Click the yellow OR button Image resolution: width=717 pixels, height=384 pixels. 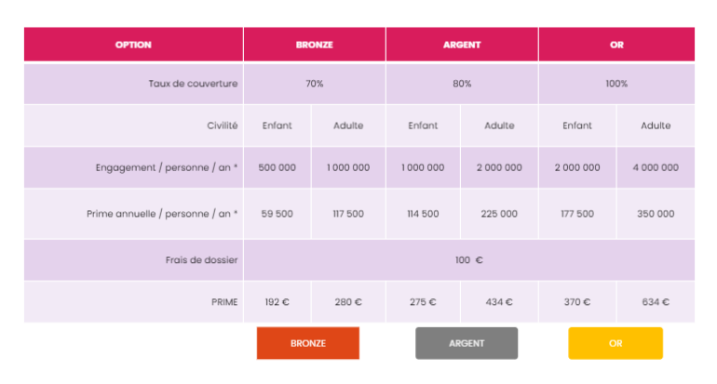[x=616, y=343]
